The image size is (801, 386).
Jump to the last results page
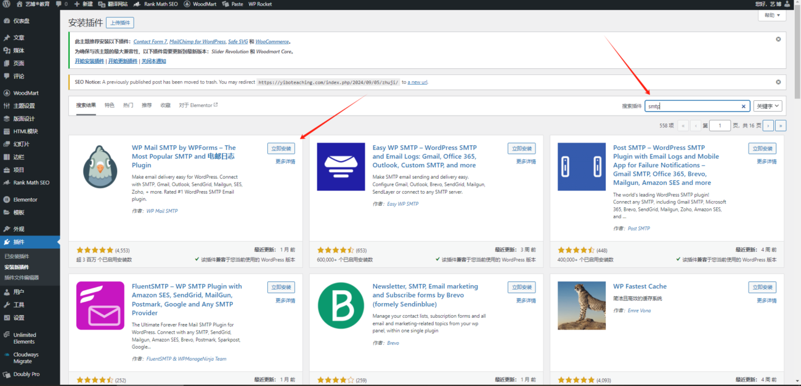pyautogui.click(x=781, y=125)
